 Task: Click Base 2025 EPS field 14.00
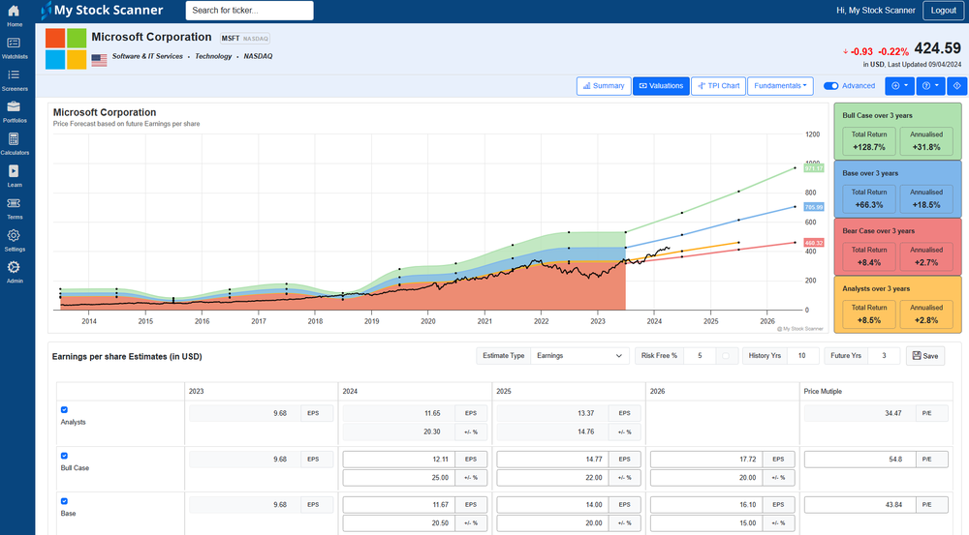point(552,505)
